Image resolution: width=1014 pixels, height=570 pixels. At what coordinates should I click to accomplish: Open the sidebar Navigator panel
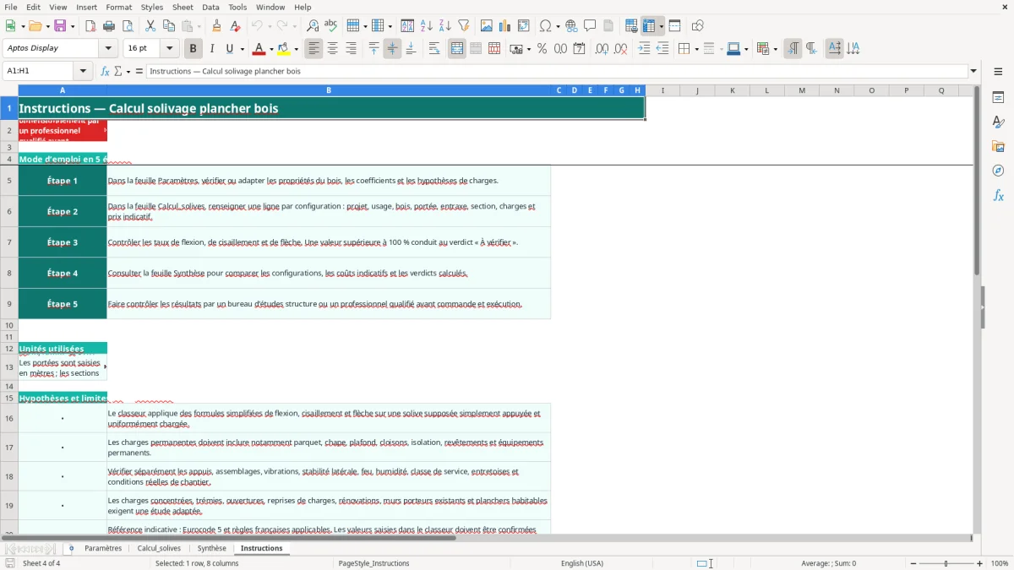pos(998,171)
